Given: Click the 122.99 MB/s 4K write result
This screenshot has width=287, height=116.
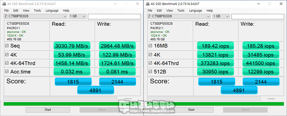Looking at the screenshot, I should coord(117,55).
